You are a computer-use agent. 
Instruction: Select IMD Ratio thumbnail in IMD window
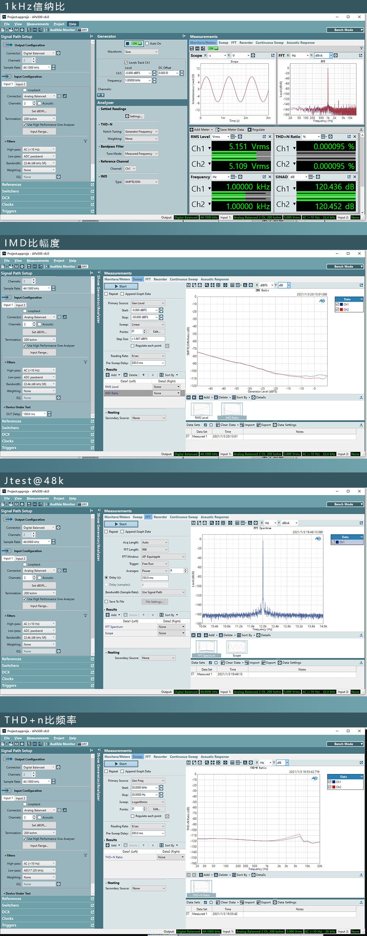point(232,411)
